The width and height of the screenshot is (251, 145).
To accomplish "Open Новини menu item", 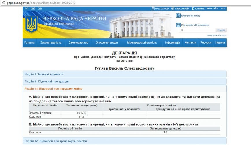I will (220, 42).
